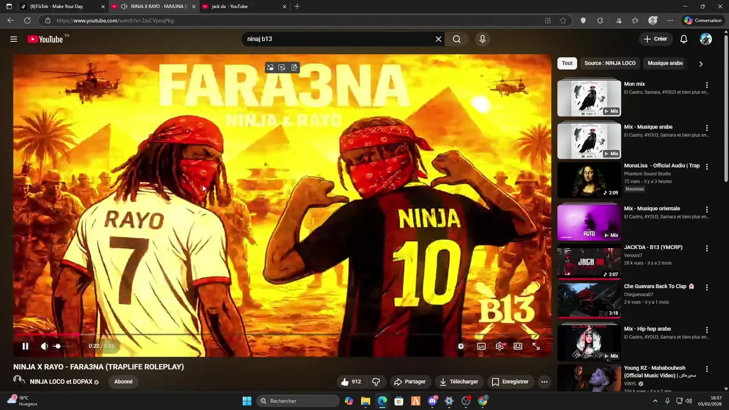
Task: Open Discord from taskbar
Action: [432, 401]
